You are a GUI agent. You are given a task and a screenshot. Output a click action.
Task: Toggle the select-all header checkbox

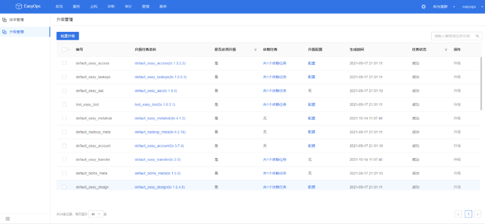coord(64,49)
